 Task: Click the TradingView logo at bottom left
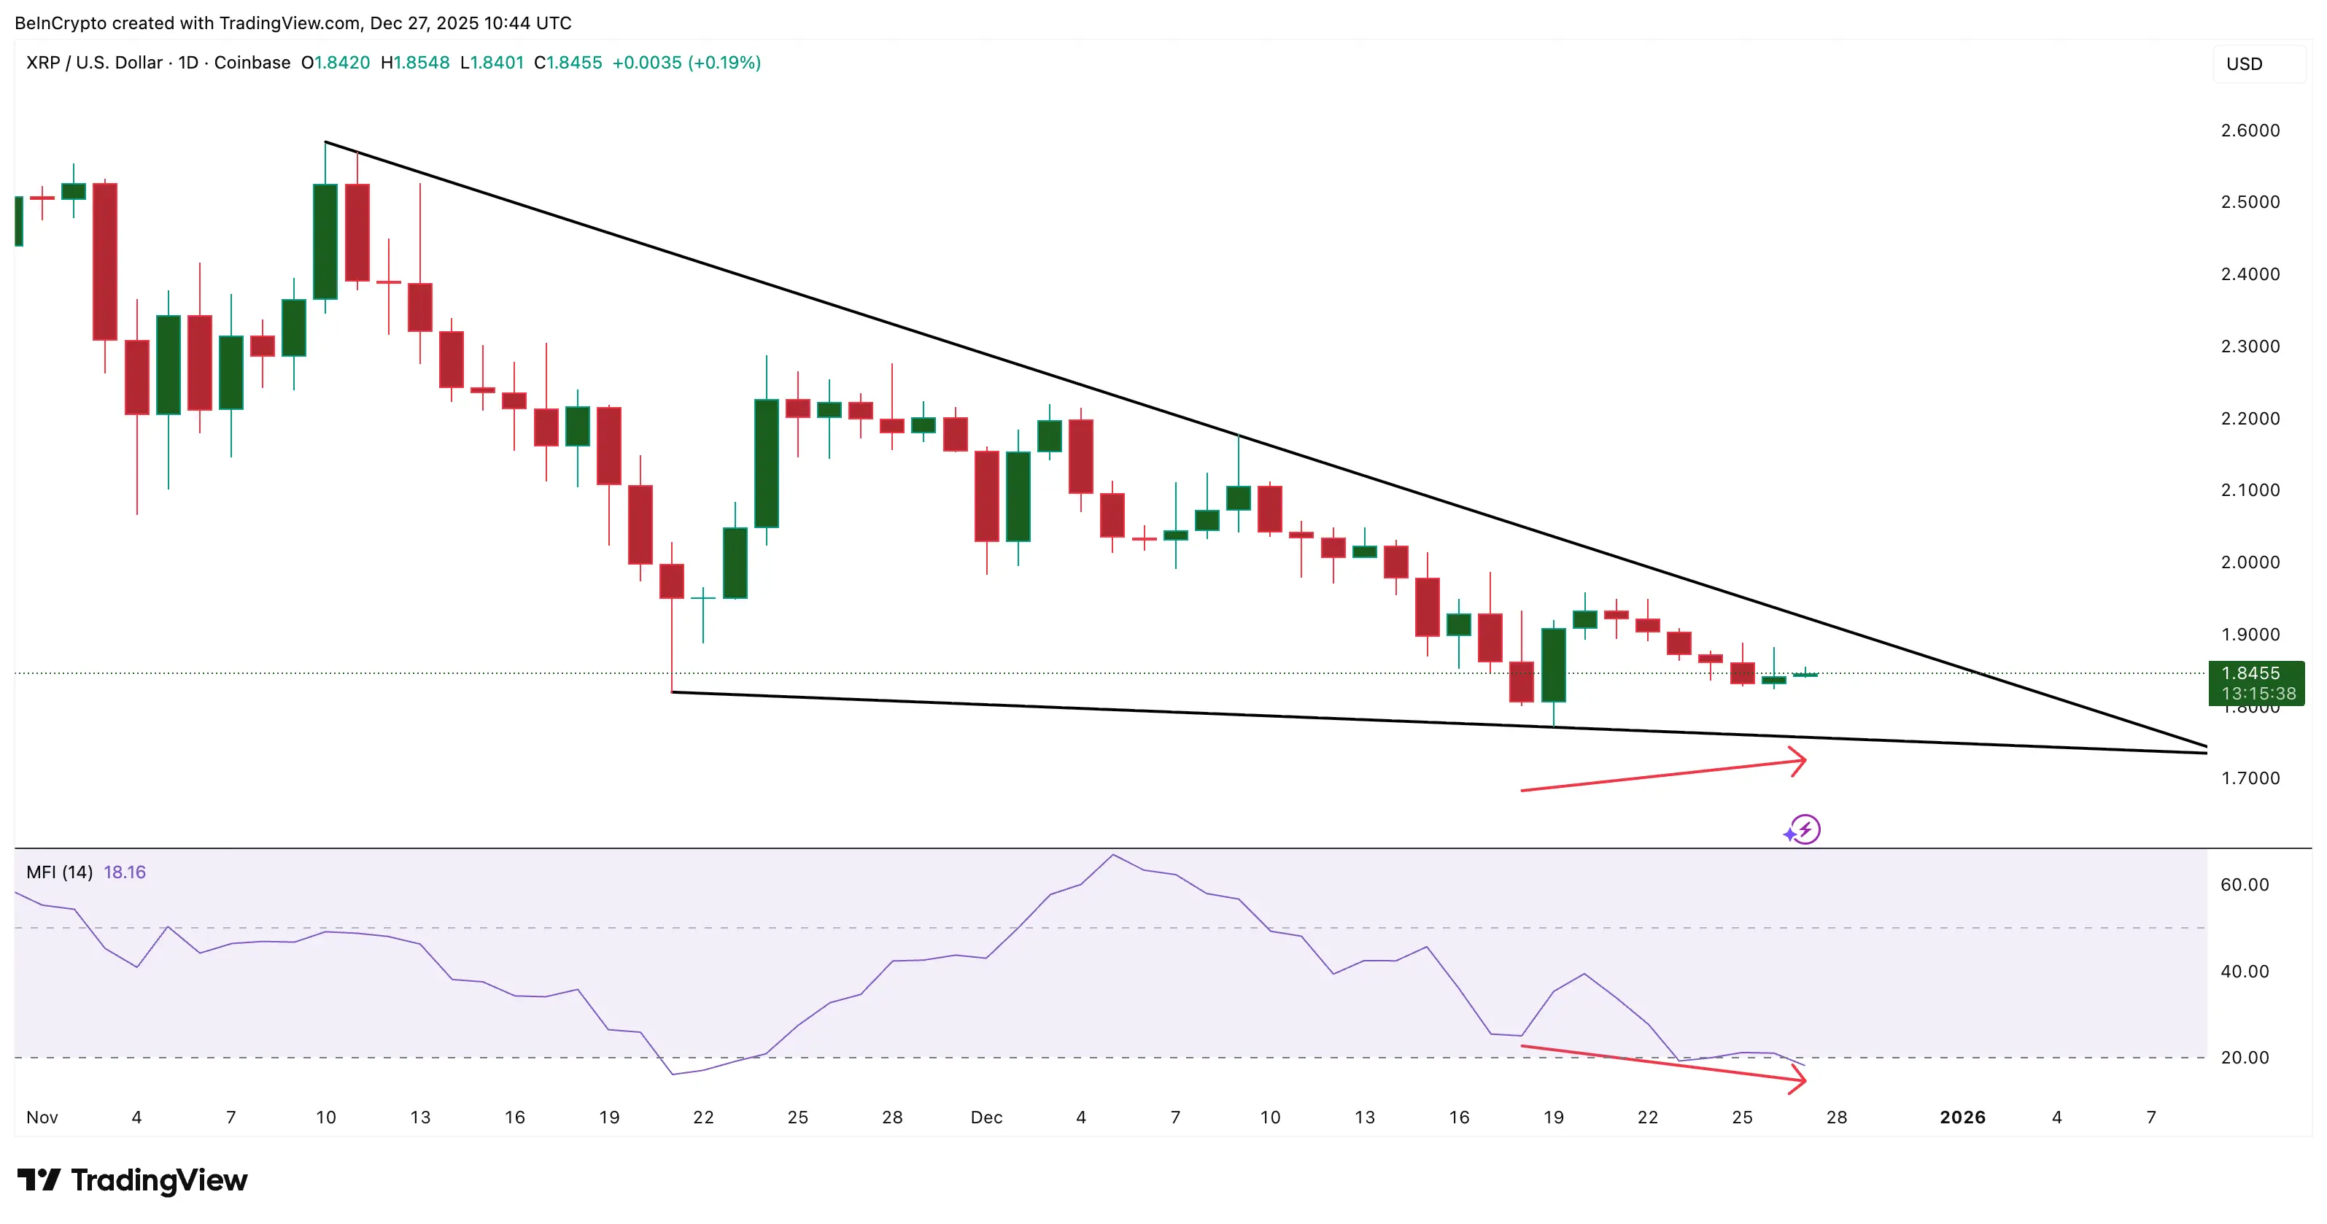coord(133,1180)
